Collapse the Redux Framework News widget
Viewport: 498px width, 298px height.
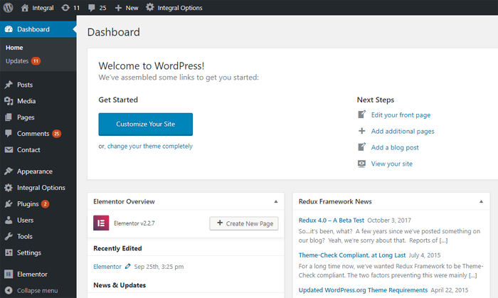pos(481,201)
